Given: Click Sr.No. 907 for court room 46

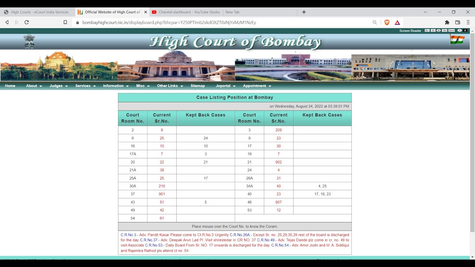Looking at the screenshot, I should (279, 202).
